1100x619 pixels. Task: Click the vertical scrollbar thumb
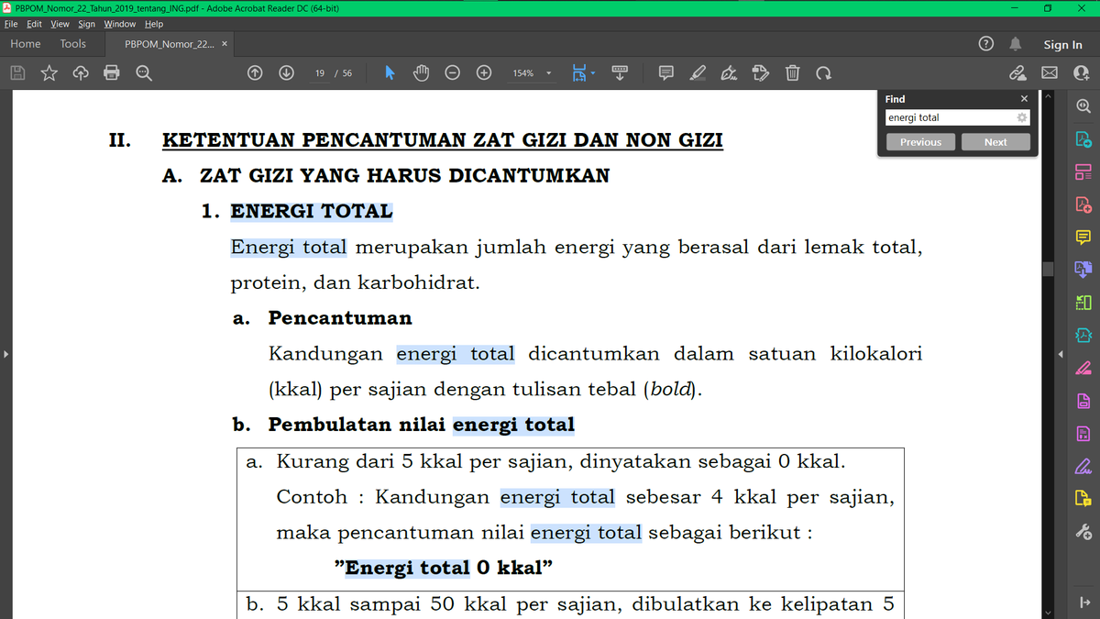pos(1047,269)
